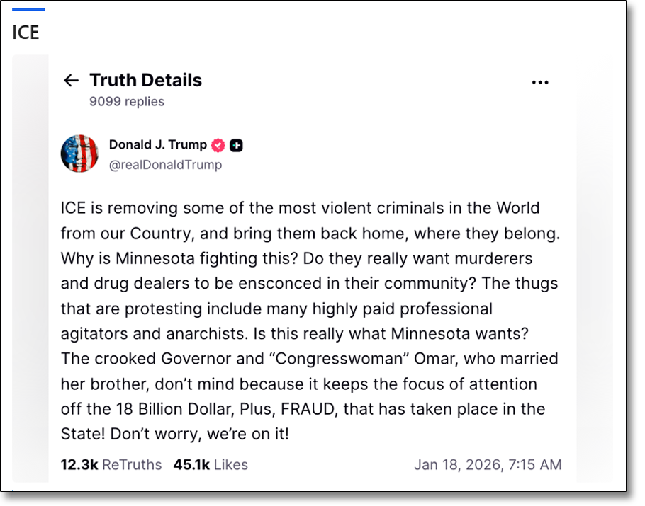
Task: Click the post's opening line about ICE
Action: click(300, 209)
